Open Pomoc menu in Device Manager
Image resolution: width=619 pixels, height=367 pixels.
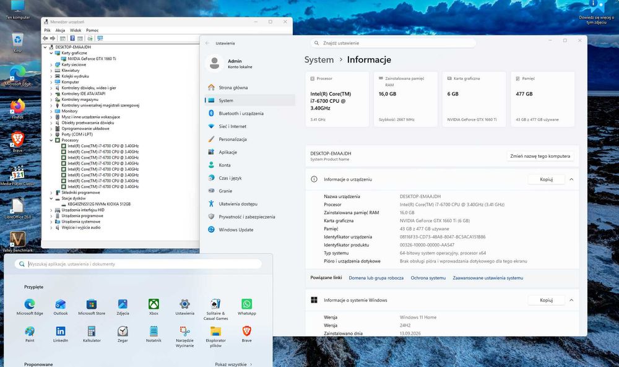click(x=92, y=30)
